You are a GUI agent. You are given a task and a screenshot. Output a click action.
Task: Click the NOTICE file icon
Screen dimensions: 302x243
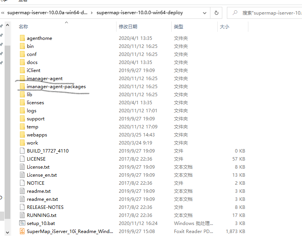point(22,183)
